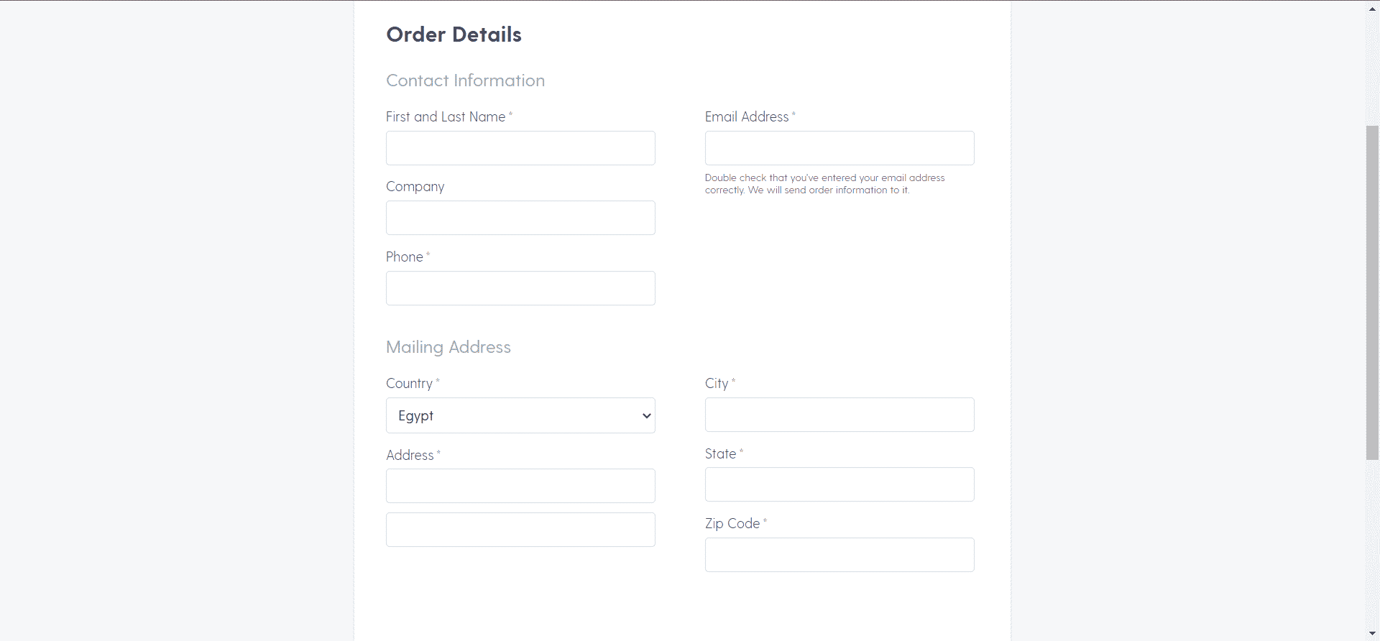Image resolution: width=1380 pixels, height=641 pixels.
Task: Click the "Phone" field label
Action: [404, 257]
